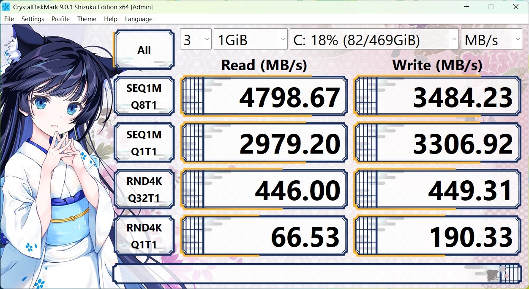Click the CrystalDiskMark app icon in title bar

tap(6, 7)
